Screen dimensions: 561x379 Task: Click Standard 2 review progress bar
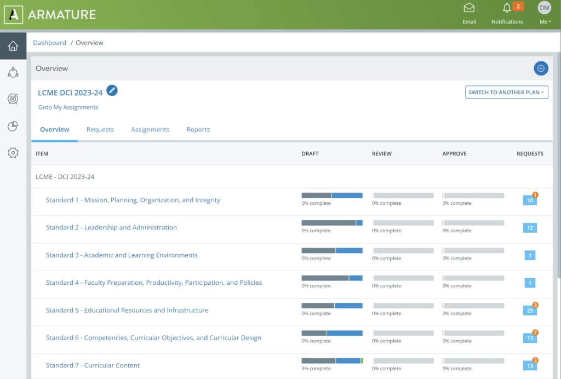[403, 223]
